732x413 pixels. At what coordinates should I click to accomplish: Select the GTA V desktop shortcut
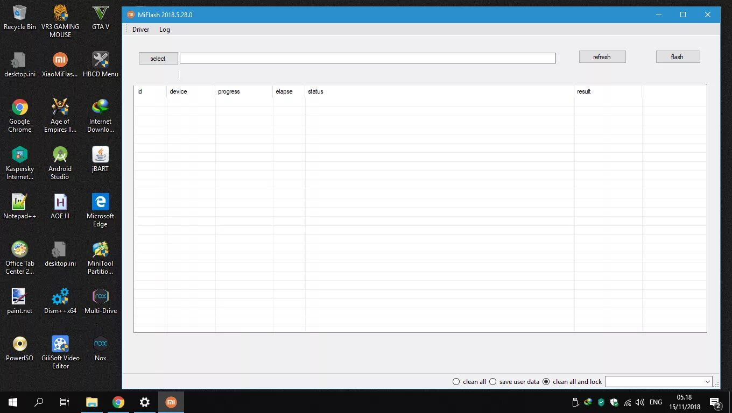pyautogui.click(x=101, y=18)
